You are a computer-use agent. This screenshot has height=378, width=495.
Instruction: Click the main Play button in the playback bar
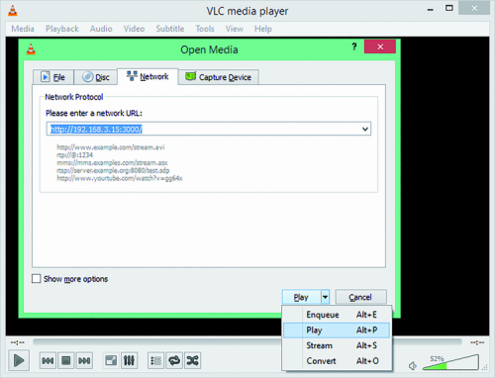(x=19, y=360)
